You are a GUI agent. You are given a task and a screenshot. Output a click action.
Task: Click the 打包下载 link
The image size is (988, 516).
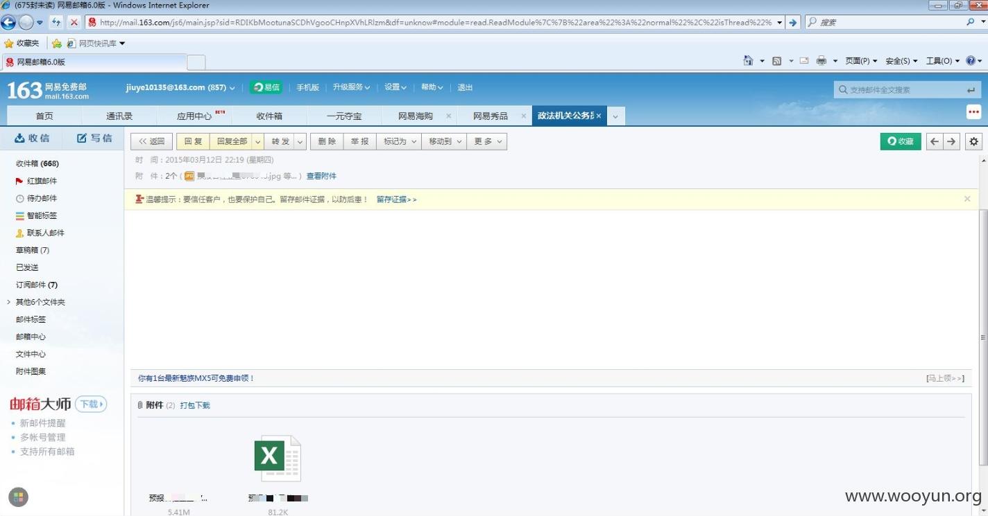(x=195, y=405)
